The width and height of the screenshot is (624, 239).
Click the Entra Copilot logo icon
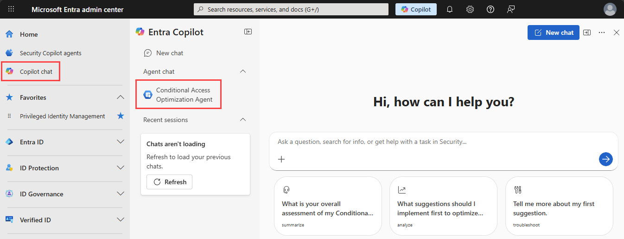pyautogui.click(x=140, y=32)
